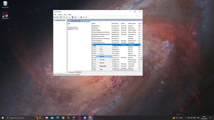The image size is (214, 120).
Task: Open the weather widget on the taskbar
Action: pyautogui.click(x=178, y=118)
